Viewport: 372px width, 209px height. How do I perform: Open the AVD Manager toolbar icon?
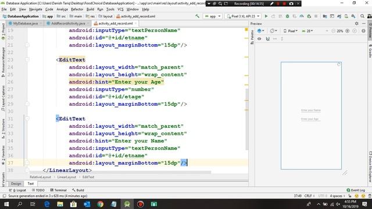[346, 16]
